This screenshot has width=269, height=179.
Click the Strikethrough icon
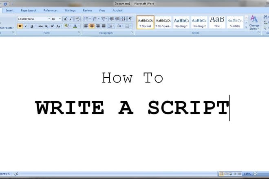pos(40,26)
